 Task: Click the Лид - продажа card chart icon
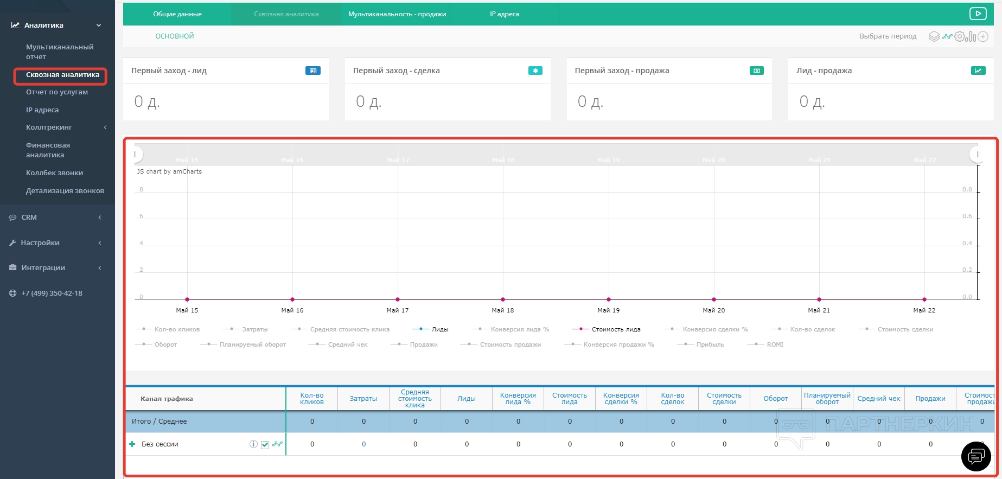978,71
